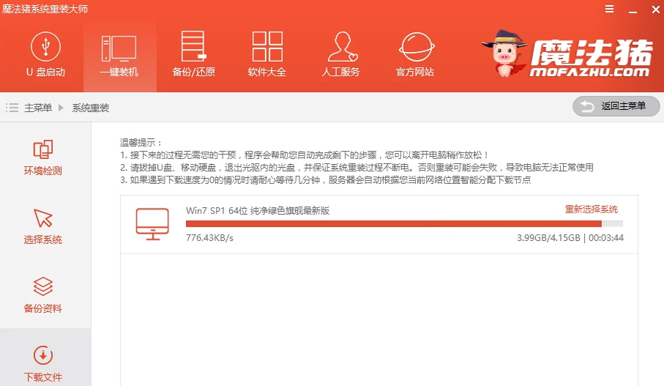Click the 主菜单 breadcrumb
Viewport: 664px width, 386px height.
coord(38,108)
